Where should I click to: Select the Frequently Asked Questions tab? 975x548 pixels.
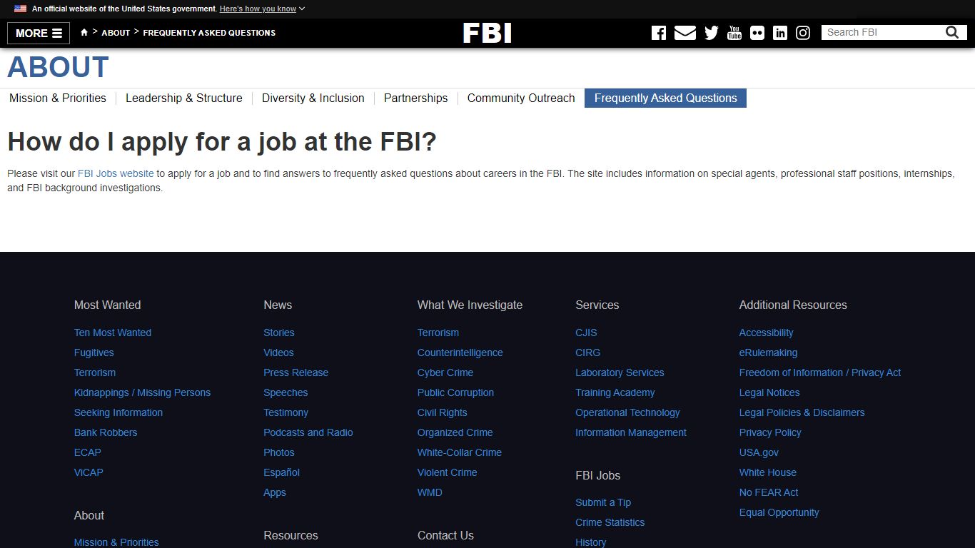(x=665, y=98)
